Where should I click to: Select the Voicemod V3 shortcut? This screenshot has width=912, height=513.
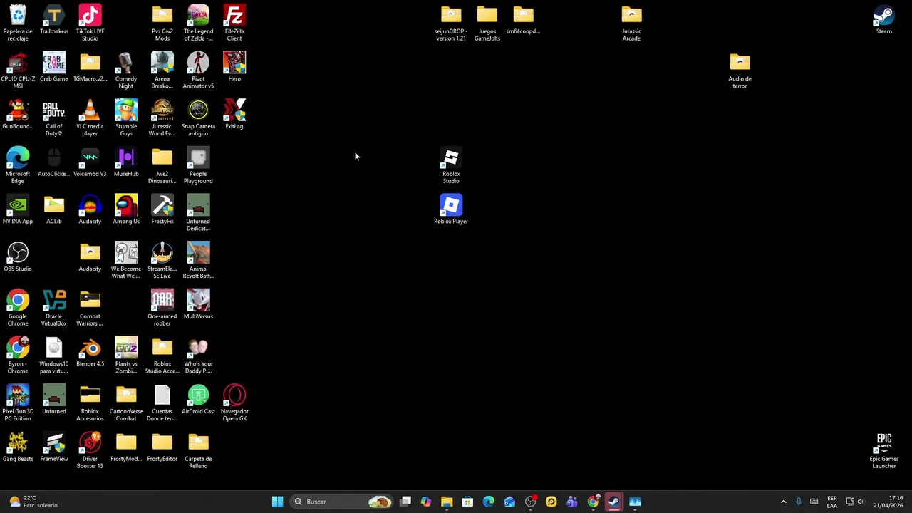pyautogui.click(x=90, y=162)
